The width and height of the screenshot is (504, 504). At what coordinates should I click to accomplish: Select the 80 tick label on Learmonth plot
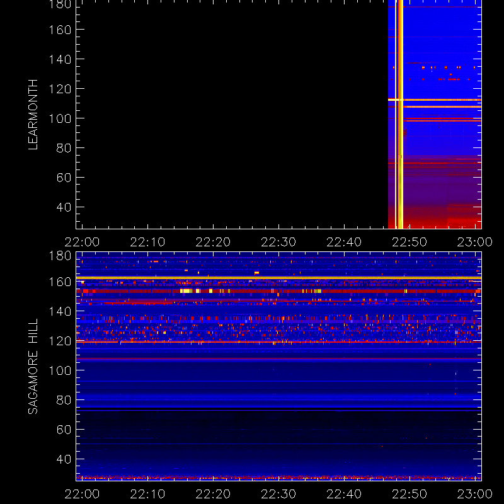click(64, 148)
